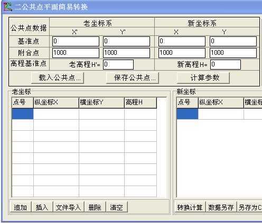
Task: Click first-row 纵坐标X cell in 新坐标 table
Action: coord(221,114)
